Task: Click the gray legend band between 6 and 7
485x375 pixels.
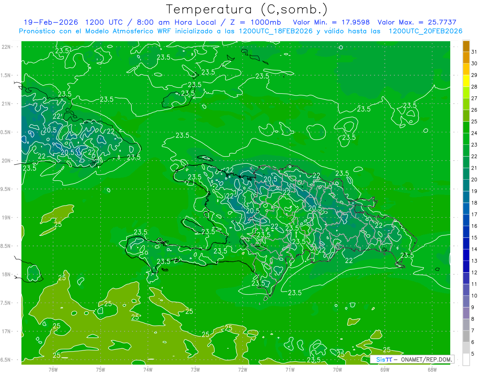Action: pos(466,336)
